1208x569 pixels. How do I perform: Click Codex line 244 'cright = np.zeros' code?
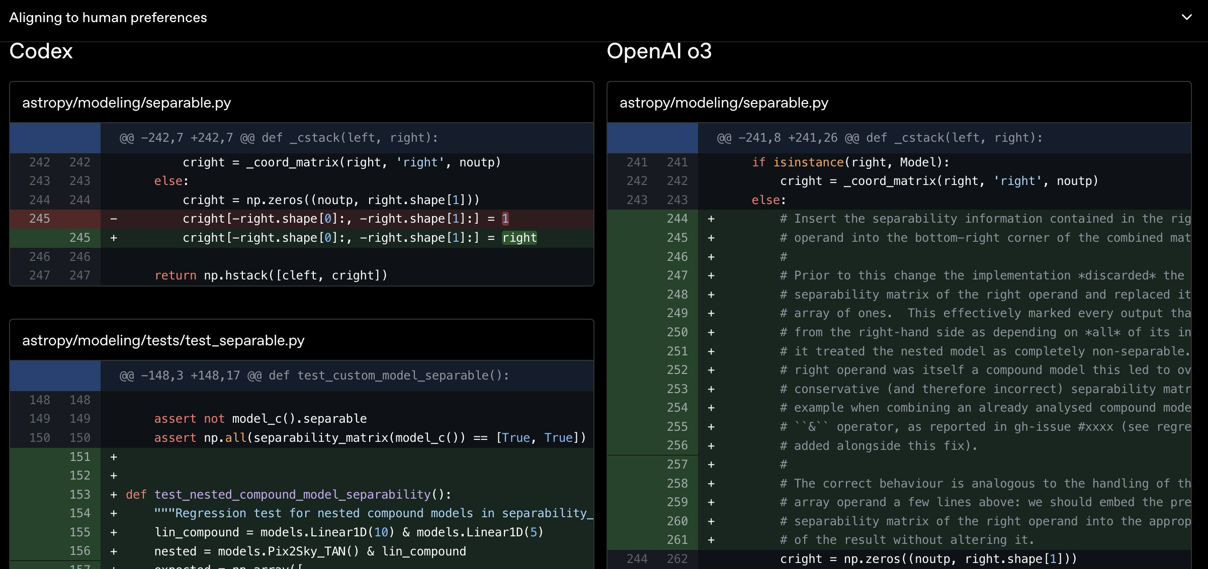click(331, 200)
